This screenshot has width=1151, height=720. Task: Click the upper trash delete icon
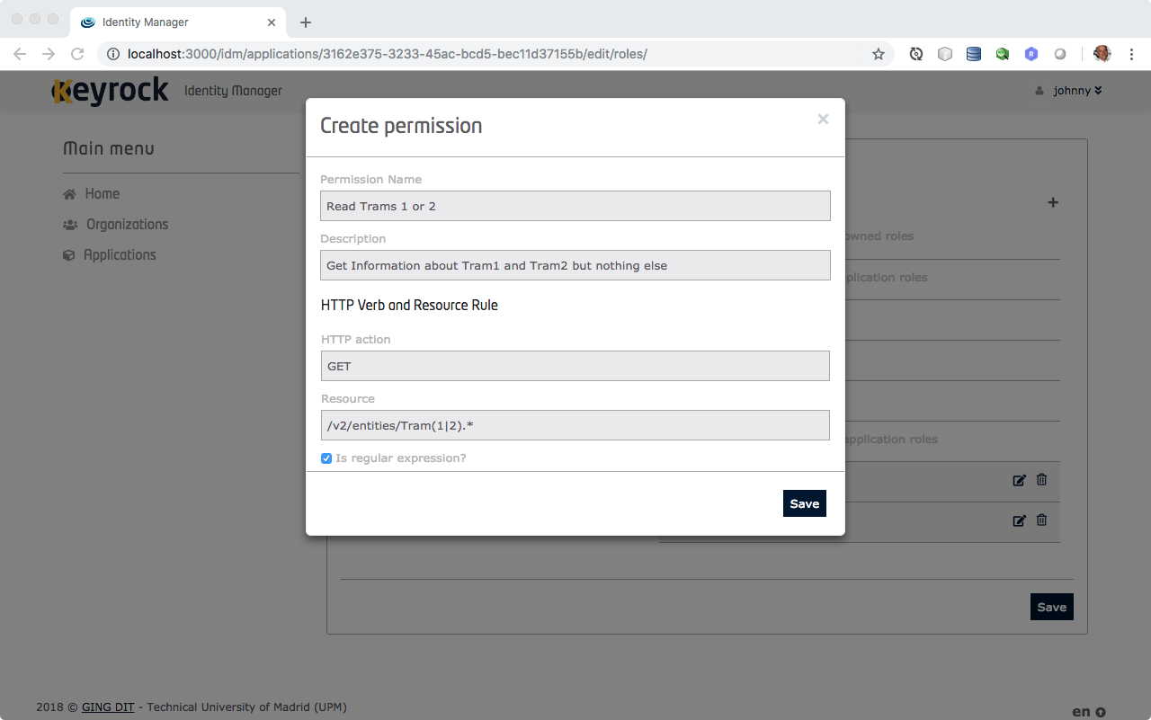click(x=1041, y=480)
